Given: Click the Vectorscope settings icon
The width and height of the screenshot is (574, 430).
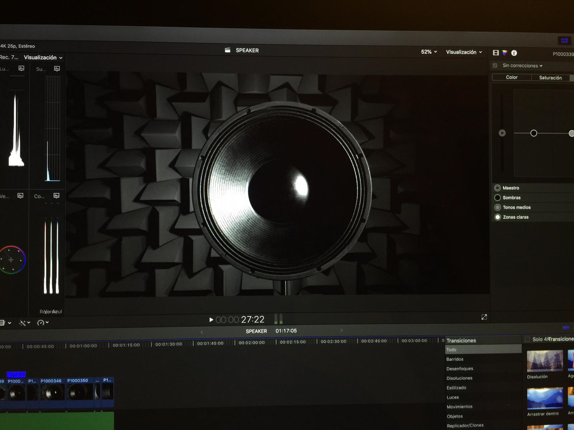Looking at the screenshot, I should [20, 196].
